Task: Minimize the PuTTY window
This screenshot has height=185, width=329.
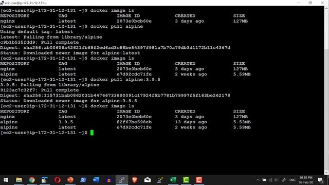Action: [x=298, y=3]
